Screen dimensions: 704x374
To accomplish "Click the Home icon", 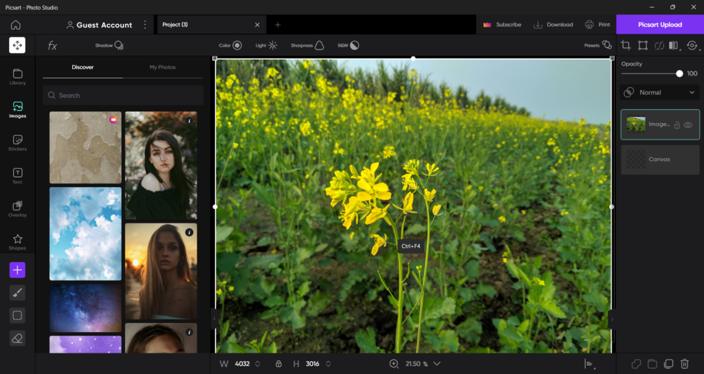I will point(16,25).
